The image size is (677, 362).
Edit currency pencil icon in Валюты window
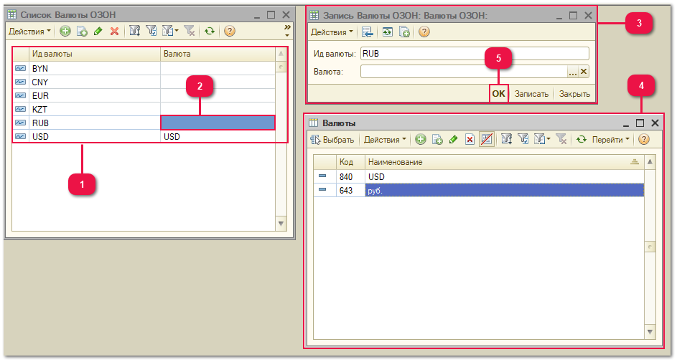[453, 139]
